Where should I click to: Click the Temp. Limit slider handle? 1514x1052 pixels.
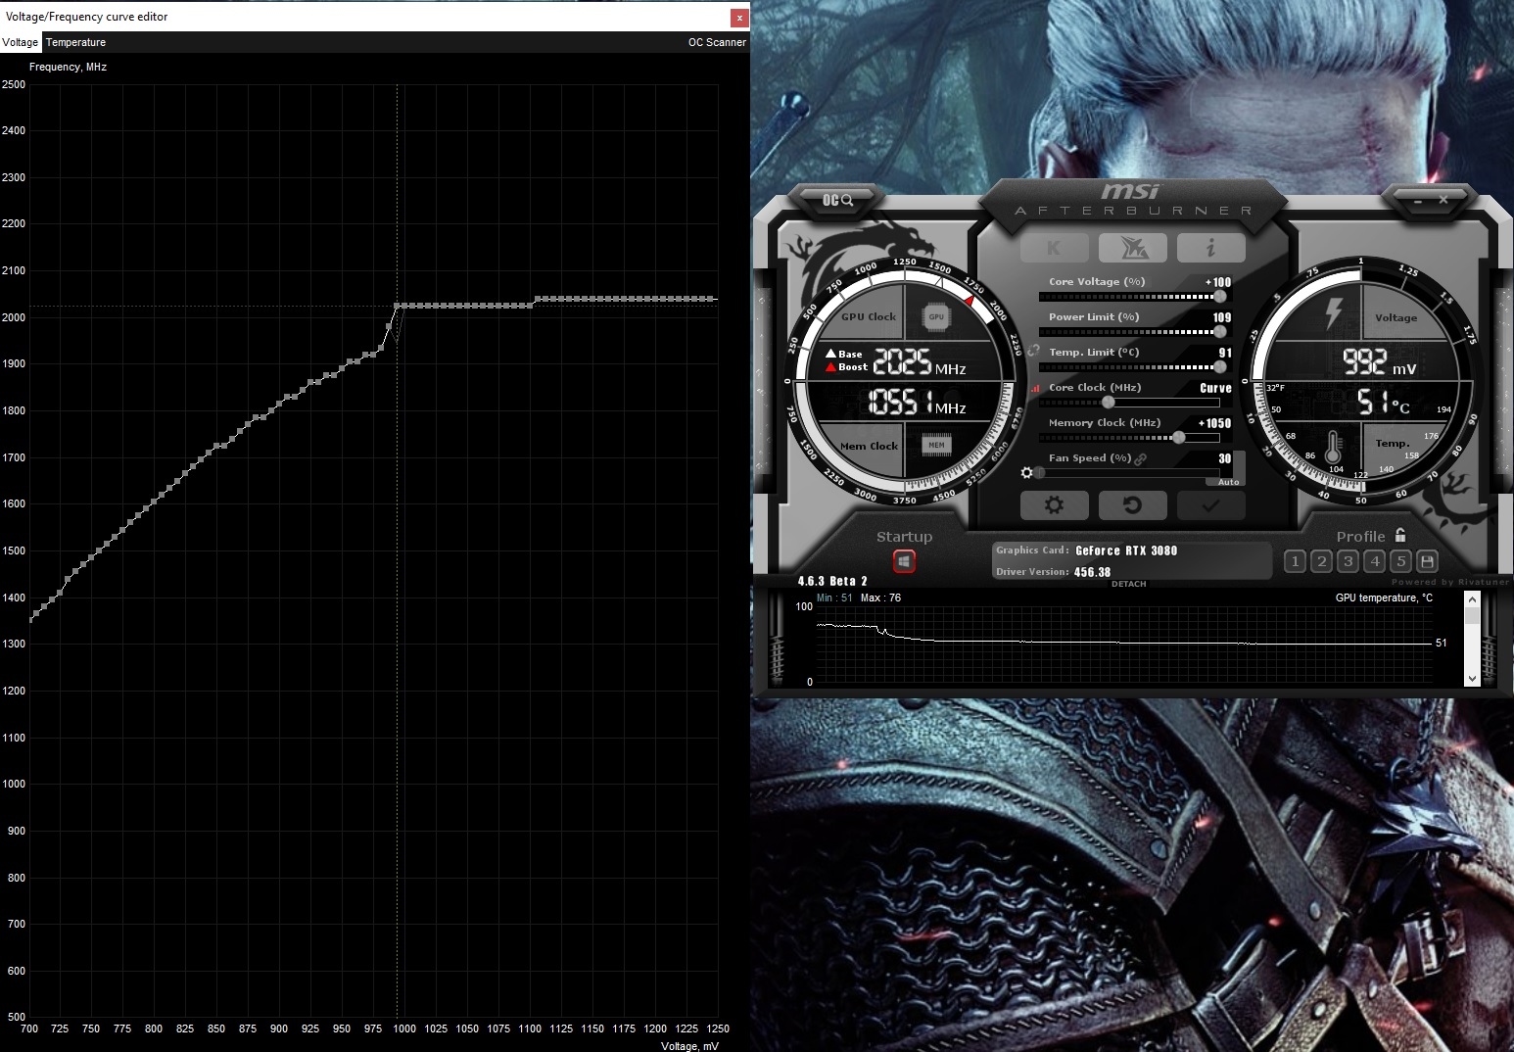pos(1219,366)
